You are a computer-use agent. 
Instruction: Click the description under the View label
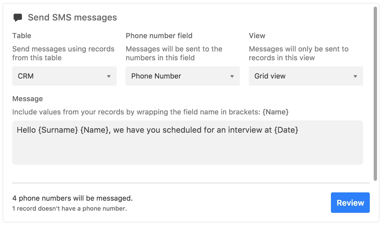(298, 53)
